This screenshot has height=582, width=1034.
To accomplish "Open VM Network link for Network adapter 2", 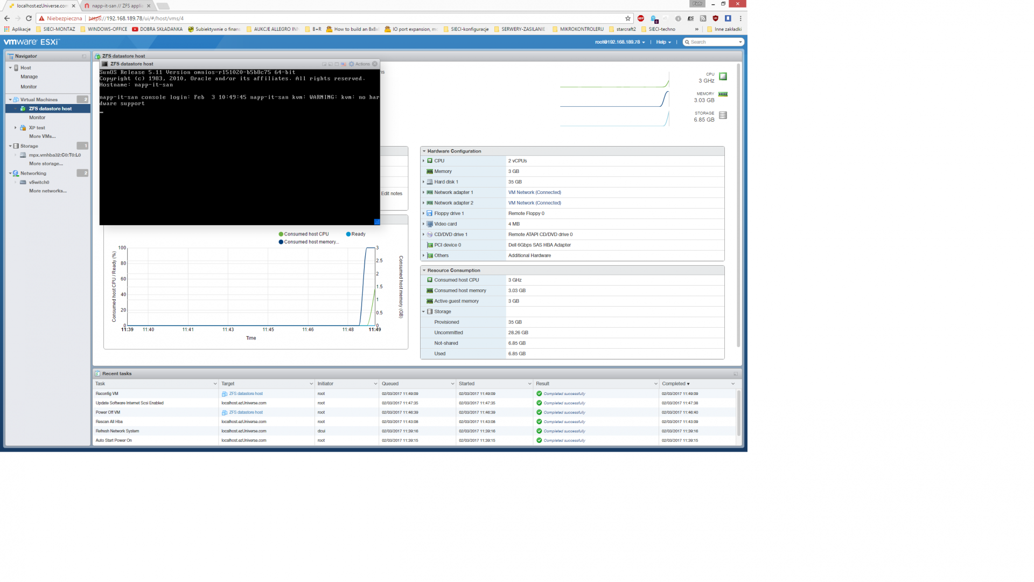I will (535, 203).
